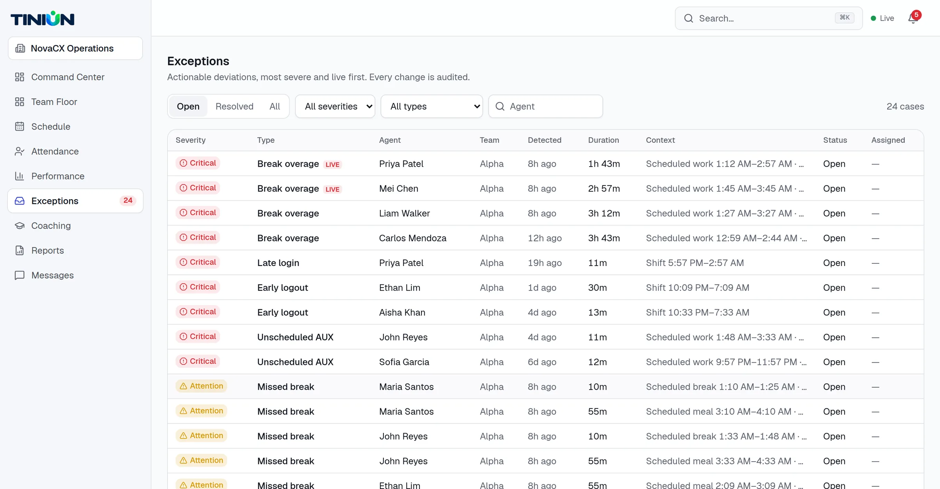Sort by the Duration column header
Image resolution: width=940 pixels, height=489 pixels.
603,140
